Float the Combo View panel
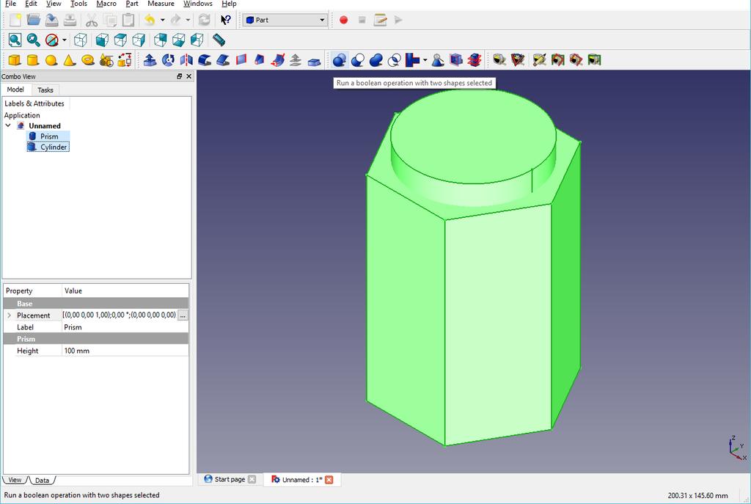 pos(180,76)
